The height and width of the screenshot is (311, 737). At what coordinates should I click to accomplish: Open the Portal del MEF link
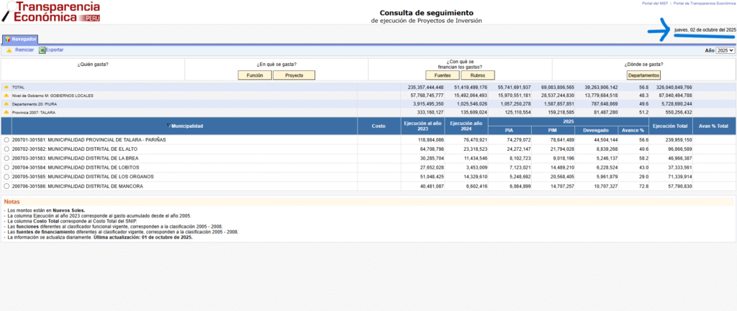(652, 3)
